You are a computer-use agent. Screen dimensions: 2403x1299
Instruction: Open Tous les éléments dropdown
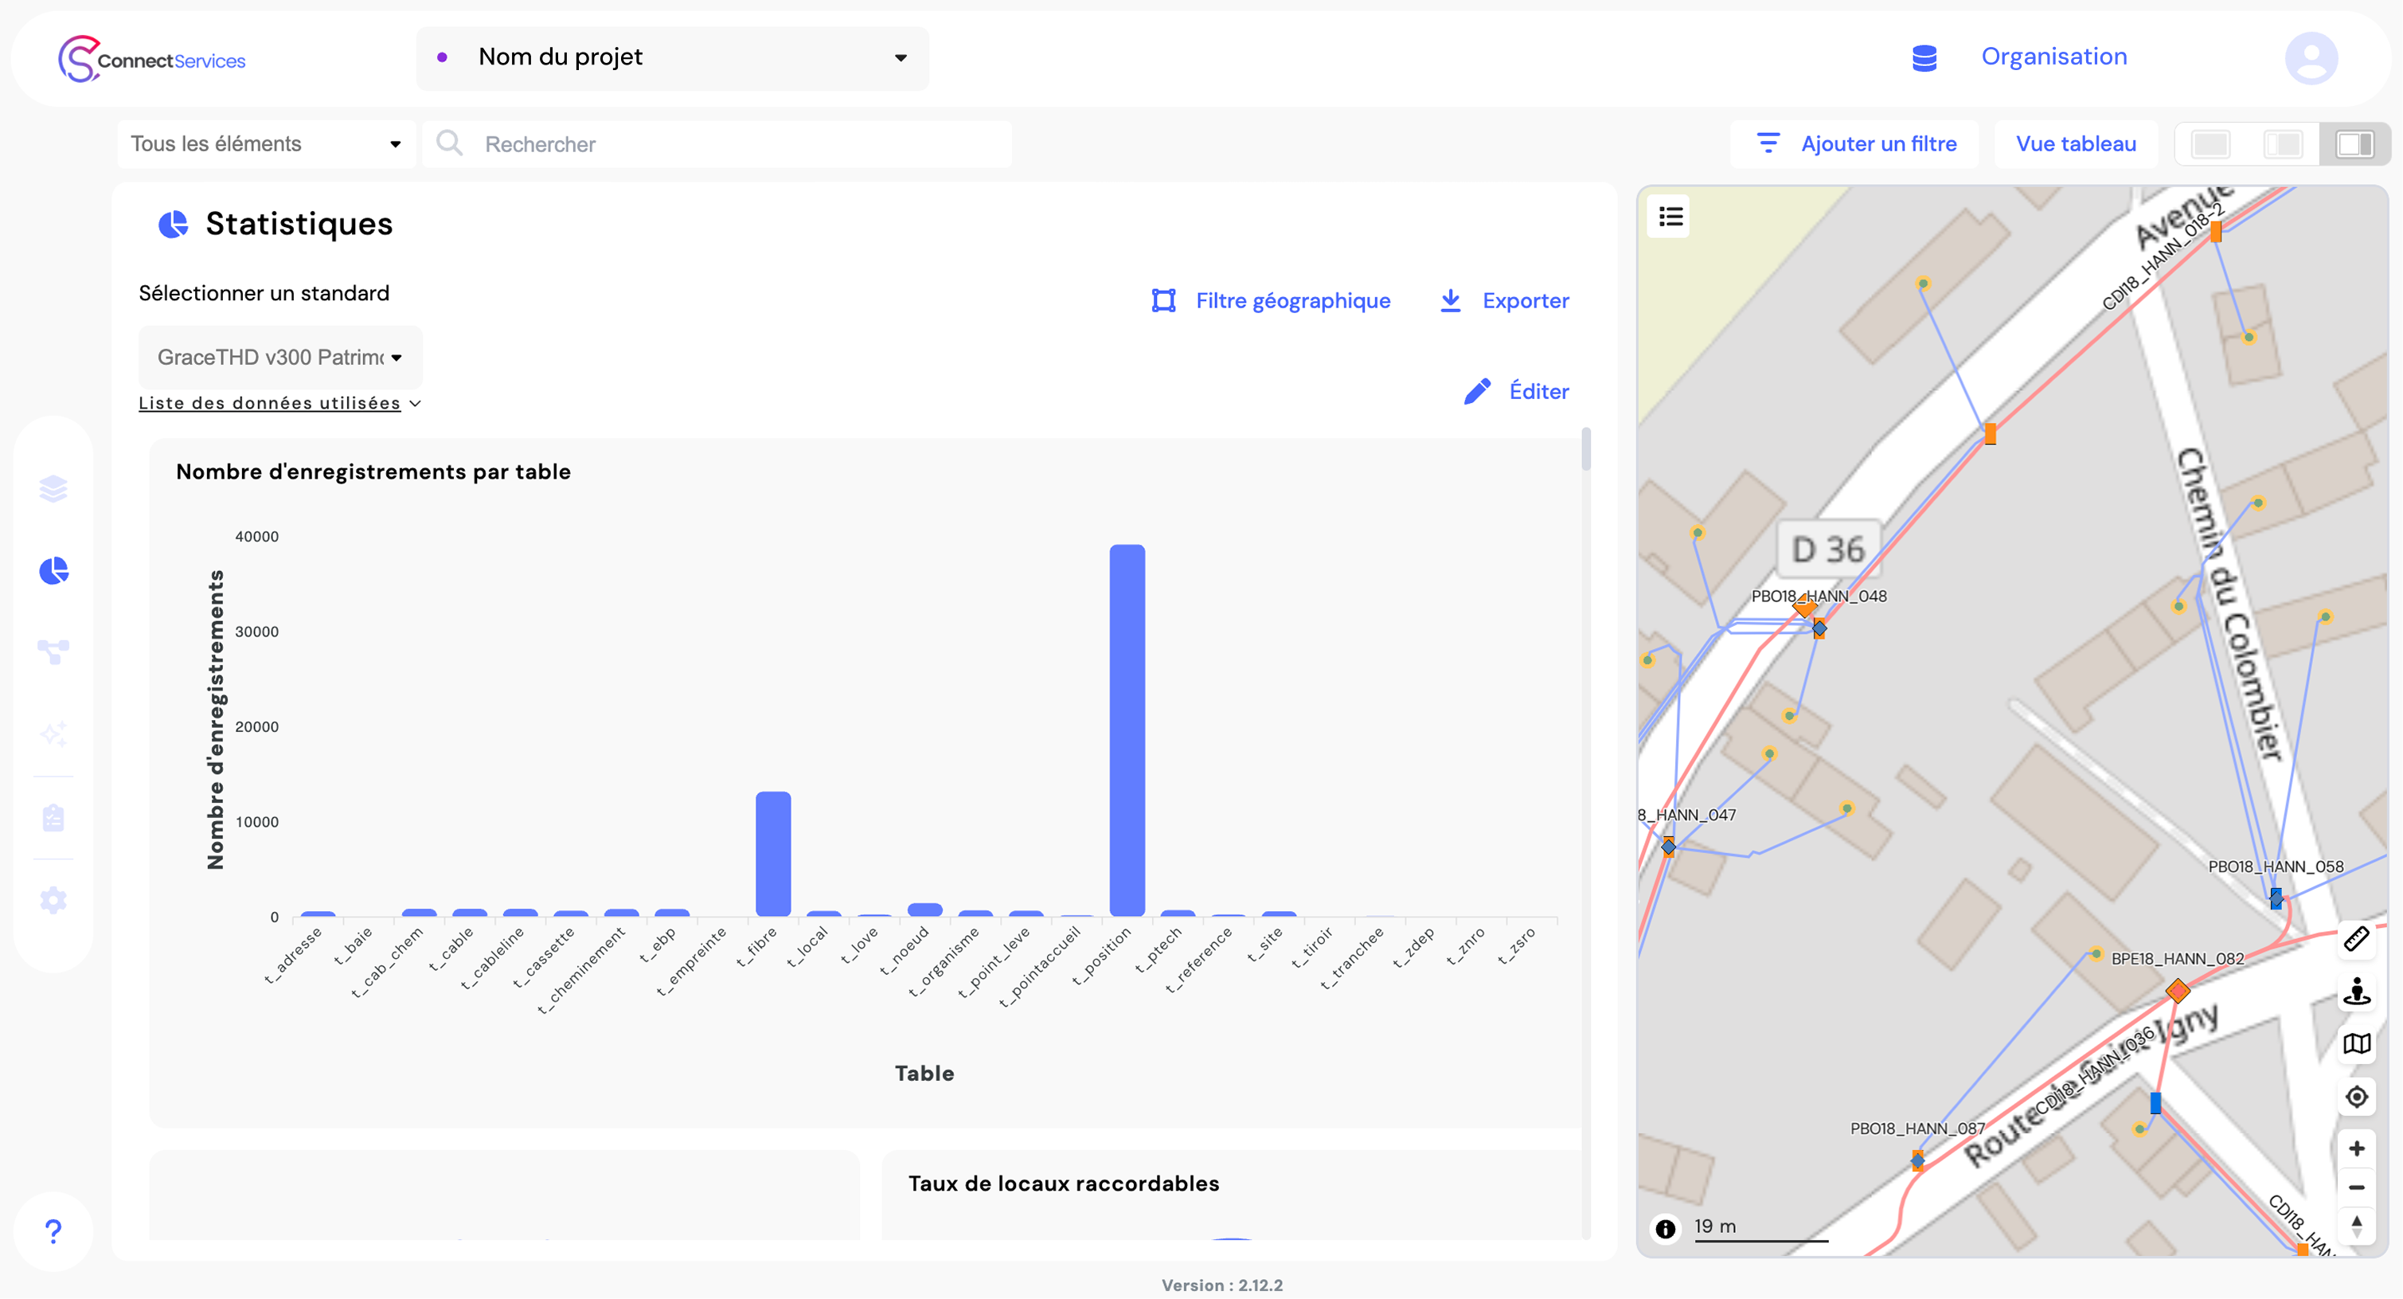click(x=266, y=145)
